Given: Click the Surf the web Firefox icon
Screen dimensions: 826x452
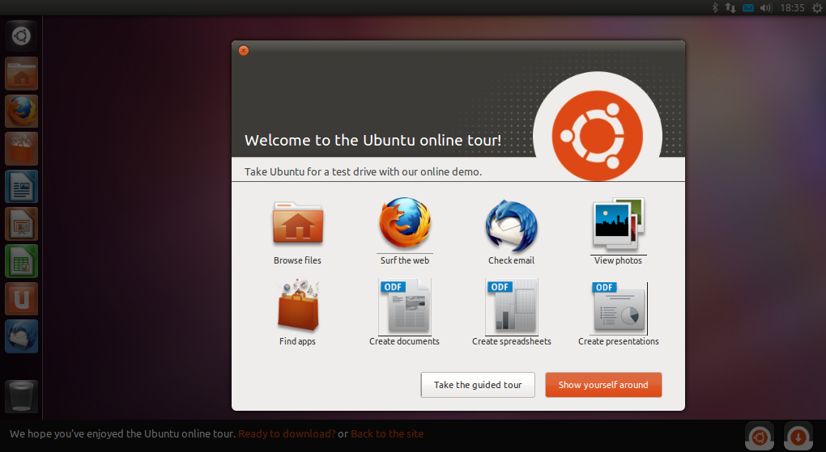Looking at the screenshot, I should point(405,224).
